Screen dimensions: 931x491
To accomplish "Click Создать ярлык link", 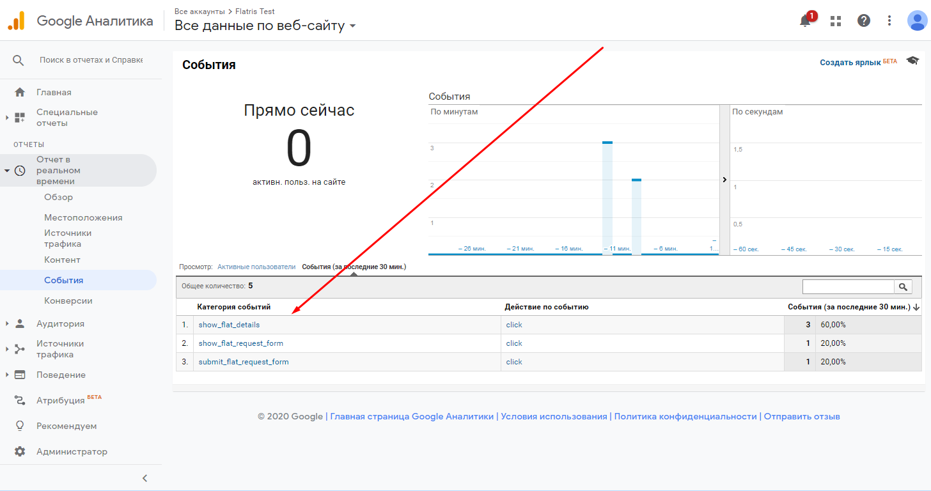I will tap(850, 62).
